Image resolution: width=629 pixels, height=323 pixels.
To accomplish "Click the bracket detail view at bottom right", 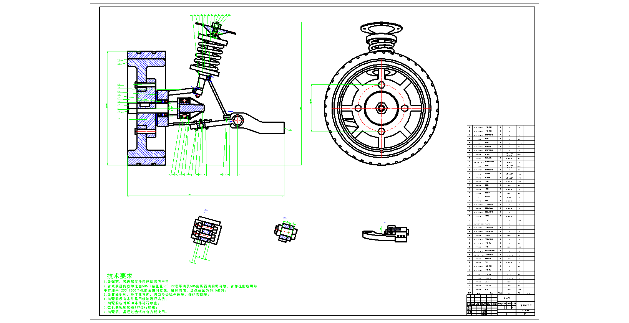I will click(x=386, y=234).
